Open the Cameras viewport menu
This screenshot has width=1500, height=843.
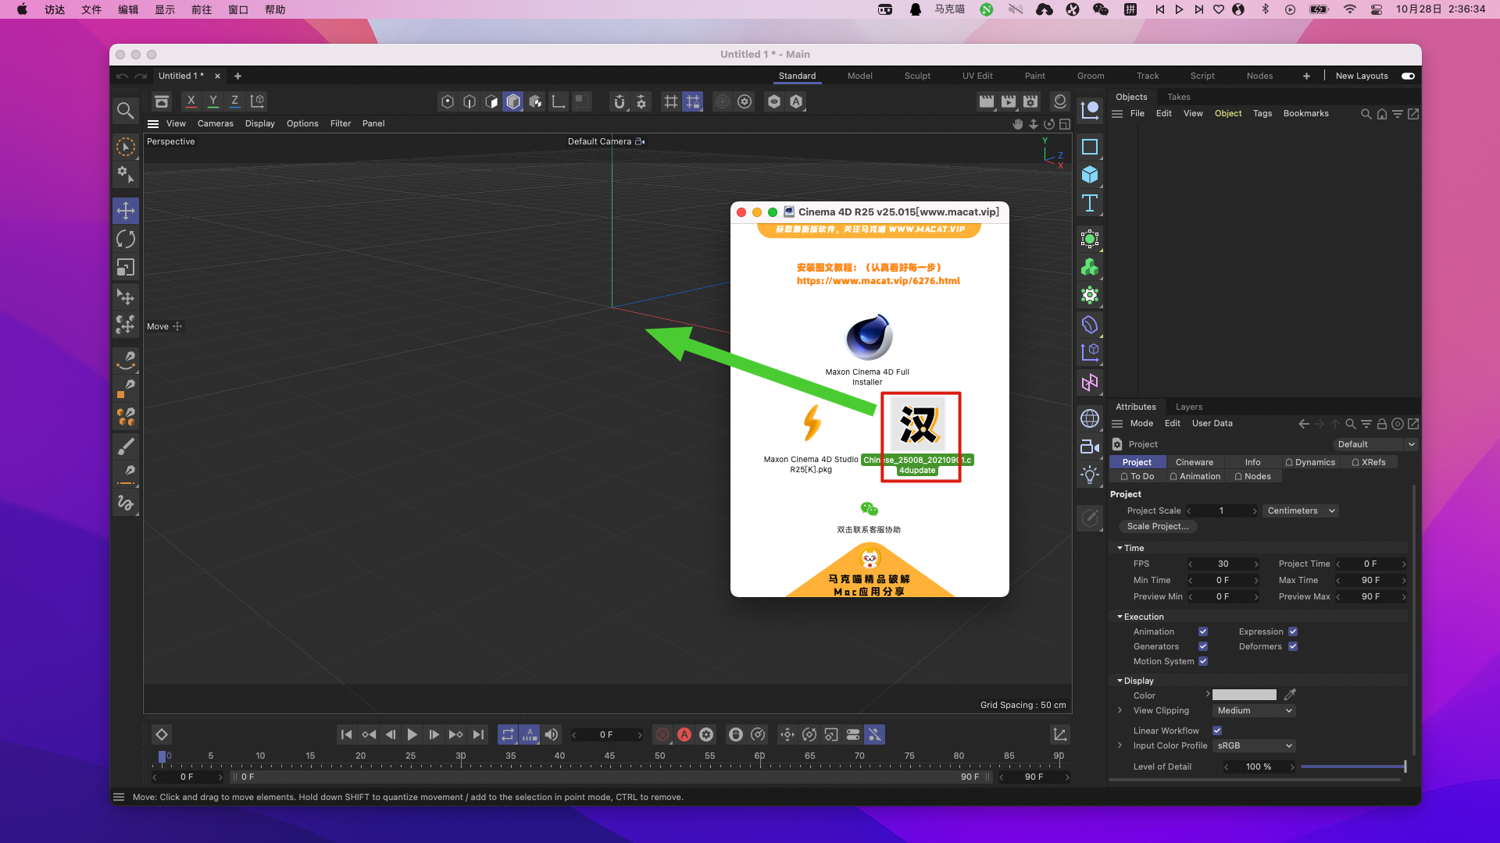click(215, 123)
